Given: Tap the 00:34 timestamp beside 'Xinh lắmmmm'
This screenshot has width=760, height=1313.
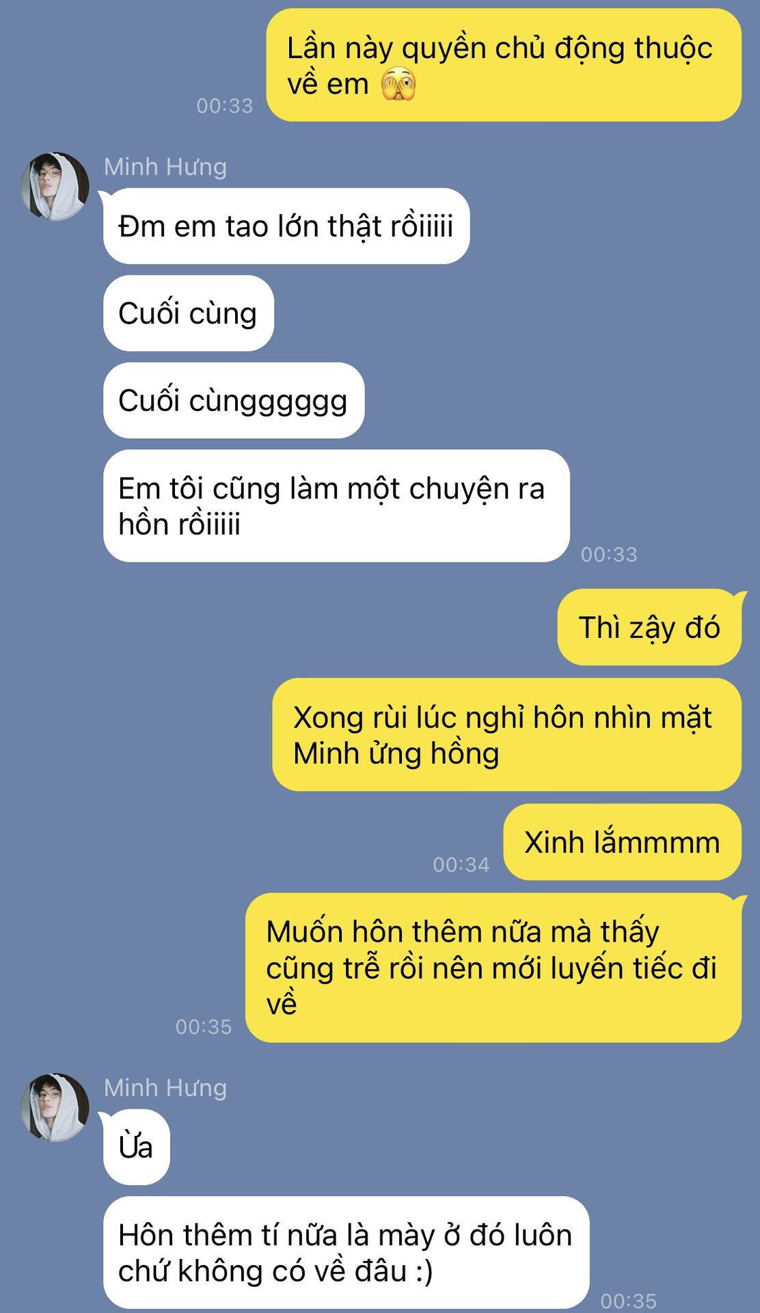Looking at the screenshot, I should (x=461, y=864).
